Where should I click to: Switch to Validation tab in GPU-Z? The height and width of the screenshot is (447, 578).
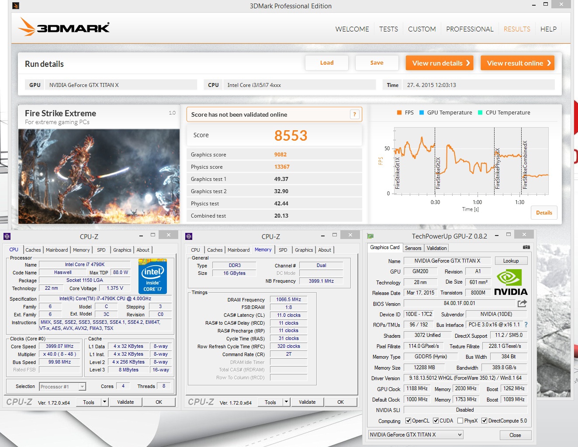tap(436, 248)
